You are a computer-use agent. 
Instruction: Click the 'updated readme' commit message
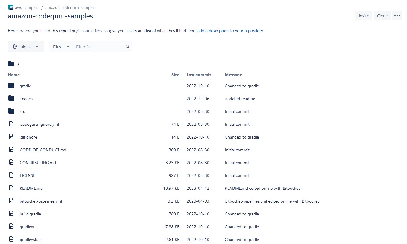coord(240,99)
